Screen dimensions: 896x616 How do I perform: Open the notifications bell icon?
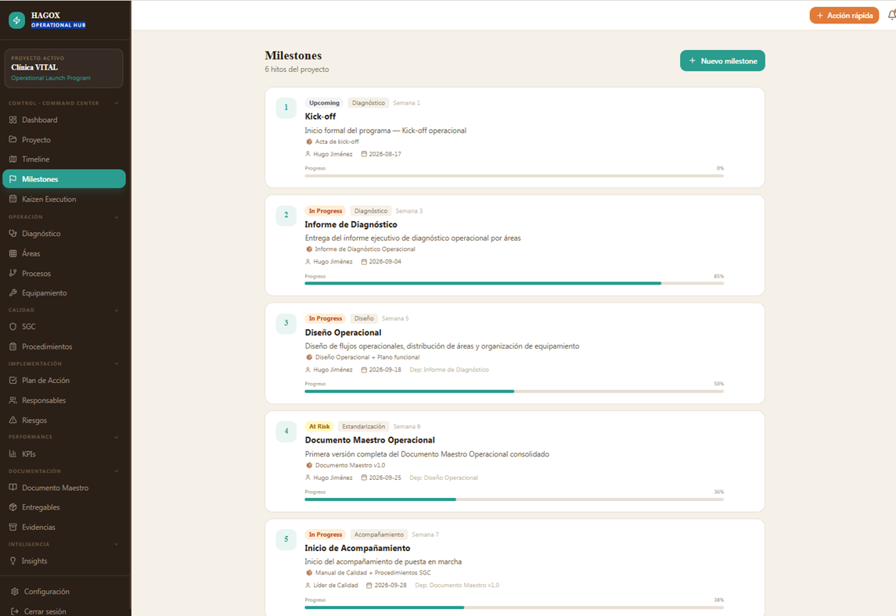[891, 16]
